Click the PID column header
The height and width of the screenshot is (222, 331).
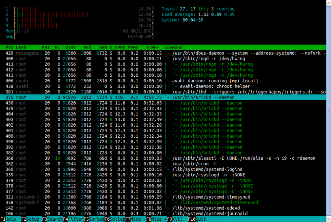click(9, 48)
